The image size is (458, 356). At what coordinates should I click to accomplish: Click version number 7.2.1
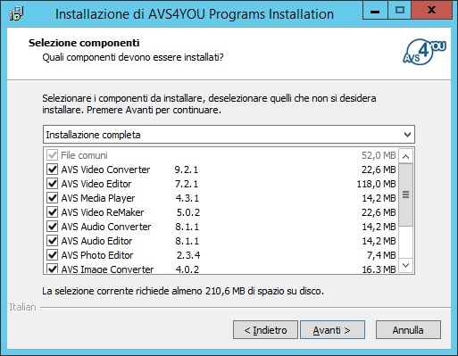187,184
